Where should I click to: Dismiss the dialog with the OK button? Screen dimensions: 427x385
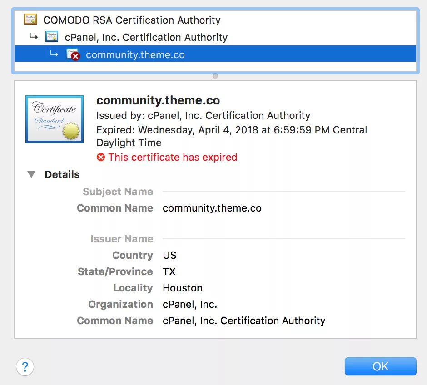coord(380,366)
